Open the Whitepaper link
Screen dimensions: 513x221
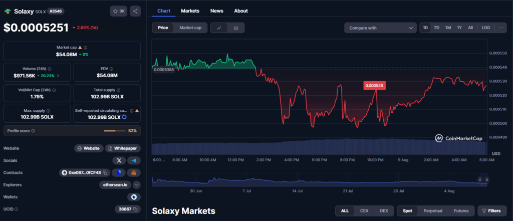point(123,148)
